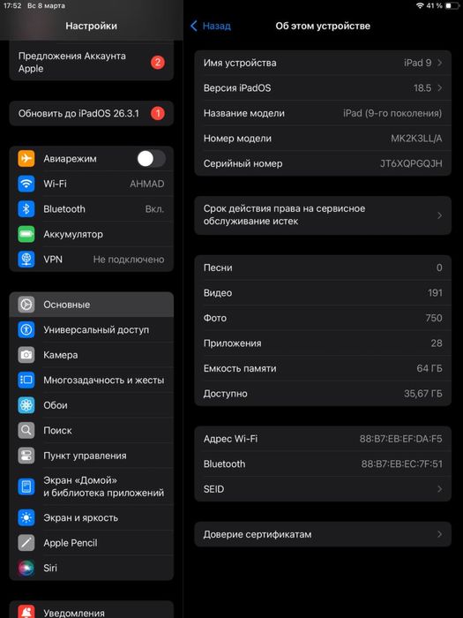Tap the Песни count 0
The image size is (463, 618).
click(439, 268)
